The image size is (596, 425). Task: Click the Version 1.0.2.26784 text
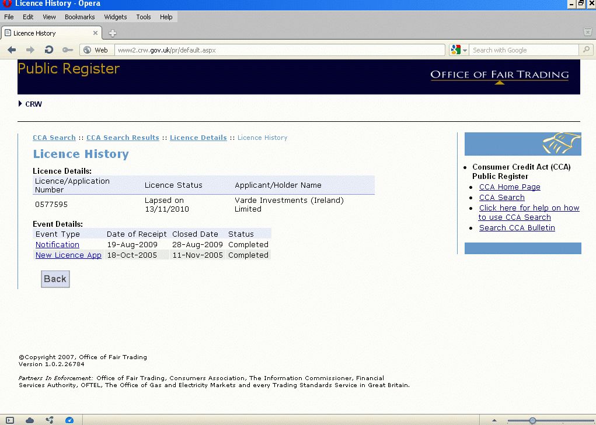click(52, 364)
